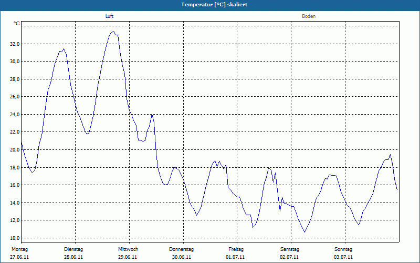Click the '27.06.11' date label
The height and width of the screenshot is (263, 420).
(19, 257)
